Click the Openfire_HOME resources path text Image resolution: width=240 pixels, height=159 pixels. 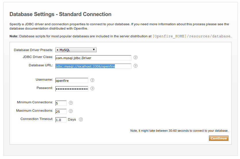(x=192, y=36)
